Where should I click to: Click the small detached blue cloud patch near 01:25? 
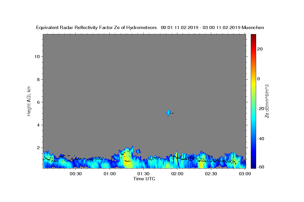coord(138,151)
